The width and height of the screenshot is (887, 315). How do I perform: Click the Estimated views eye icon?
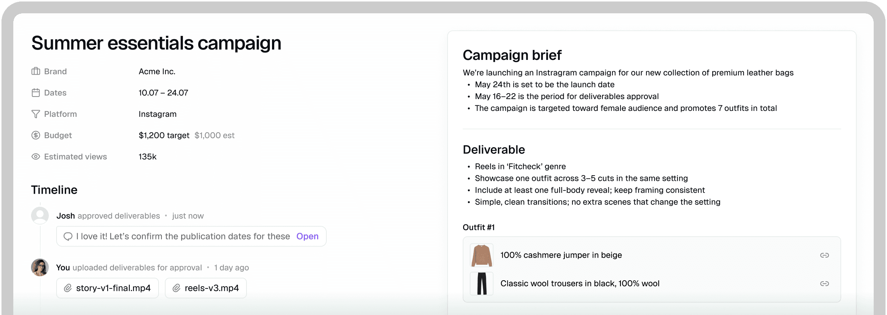(x=35, y=157)
